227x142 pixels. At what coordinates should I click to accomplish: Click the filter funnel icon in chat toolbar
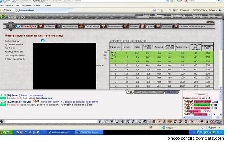pos(112,122)
